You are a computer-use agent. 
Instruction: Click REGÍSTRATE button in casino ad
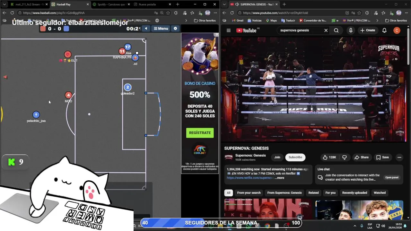(x=200, y=133)
